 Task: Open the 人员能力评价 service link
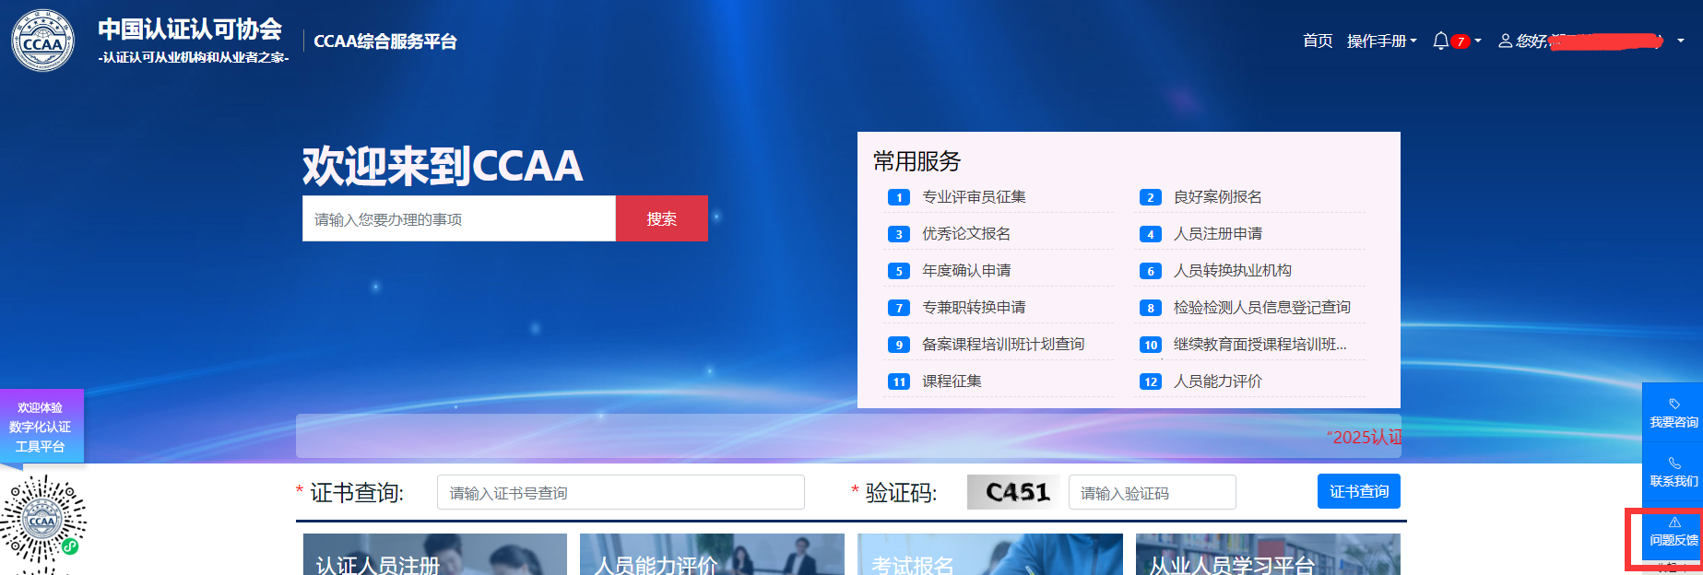pyautogui.click(x=1217, y=381)
